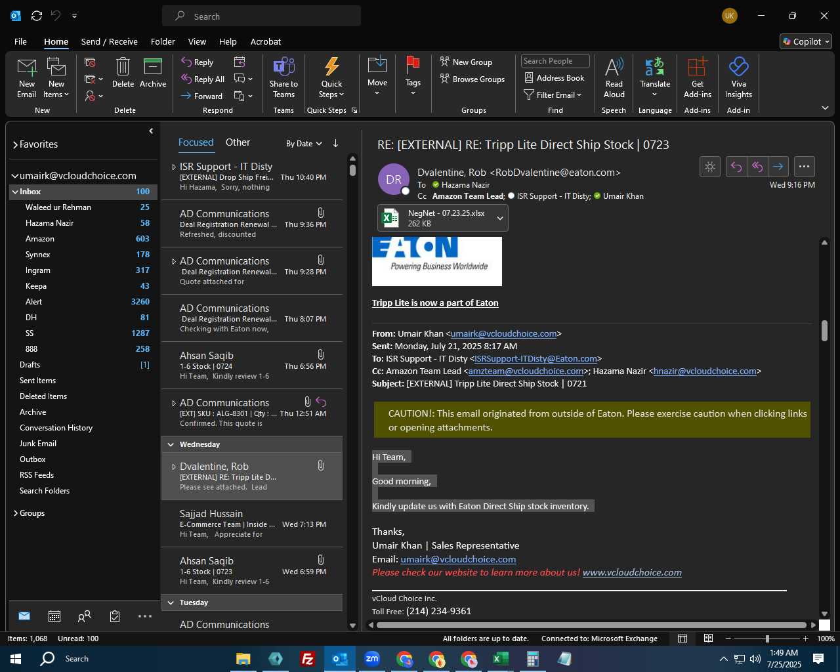Open Excel from the Windows taskbar

tap(501, 659)
